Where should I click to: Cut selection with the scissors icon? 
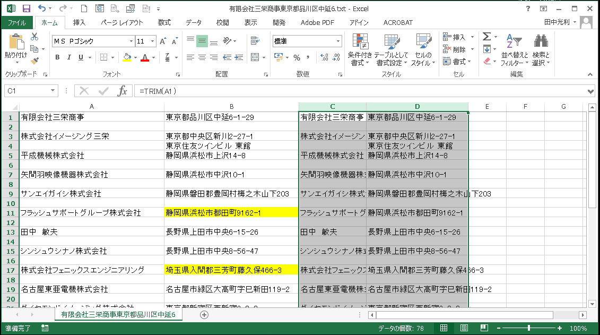(34, 37)
